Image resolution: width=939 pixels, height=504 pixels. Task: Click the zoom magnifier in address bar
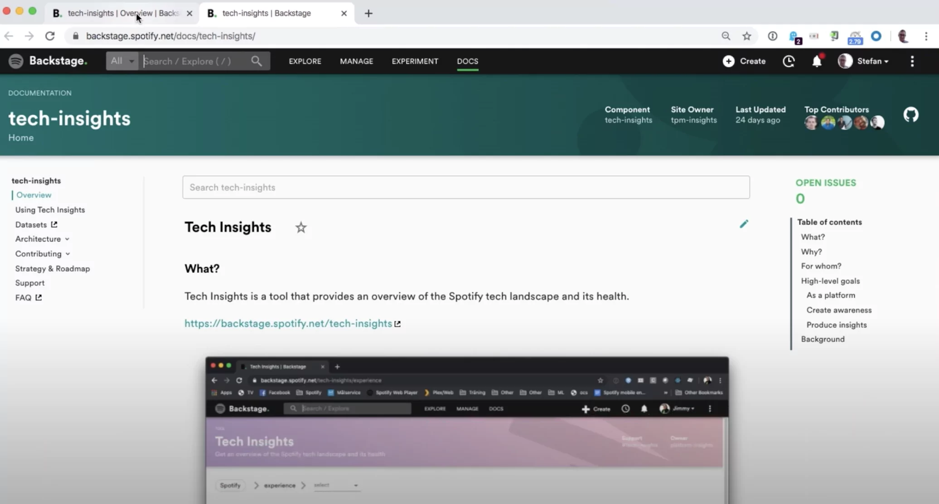[726, 36]
